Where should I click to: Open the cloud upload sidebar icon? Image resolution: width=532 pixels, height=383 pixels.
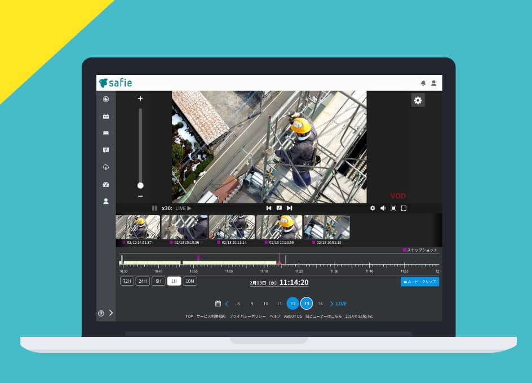(x=106, y=167)
